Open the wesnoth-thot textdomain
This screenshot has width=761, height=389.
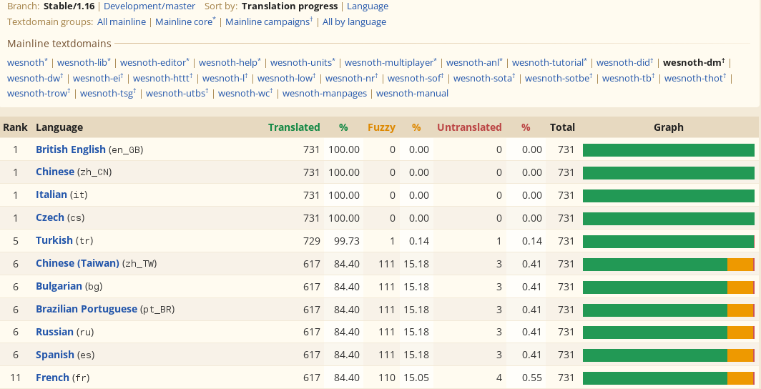(x=695, y=78)
